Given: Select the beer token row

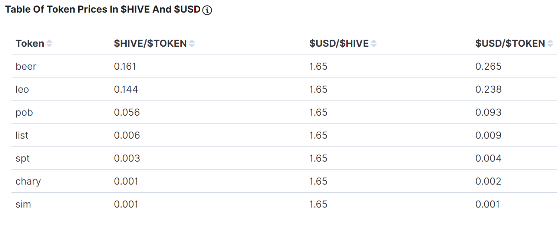Looking at the screenshot, I should coord(284,67).
